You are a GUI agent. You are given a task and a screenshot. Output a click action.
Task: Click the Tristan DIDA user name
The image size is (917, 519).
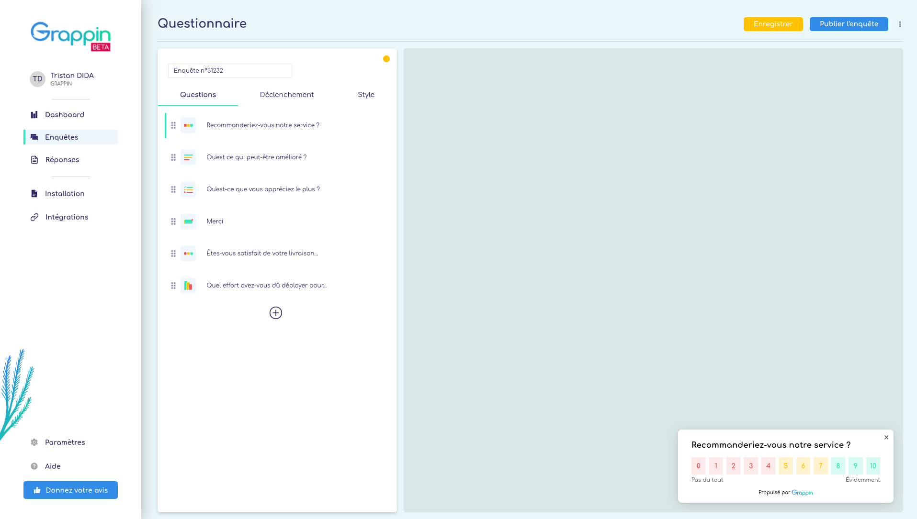pyautogui.click(x=72, y=76)
